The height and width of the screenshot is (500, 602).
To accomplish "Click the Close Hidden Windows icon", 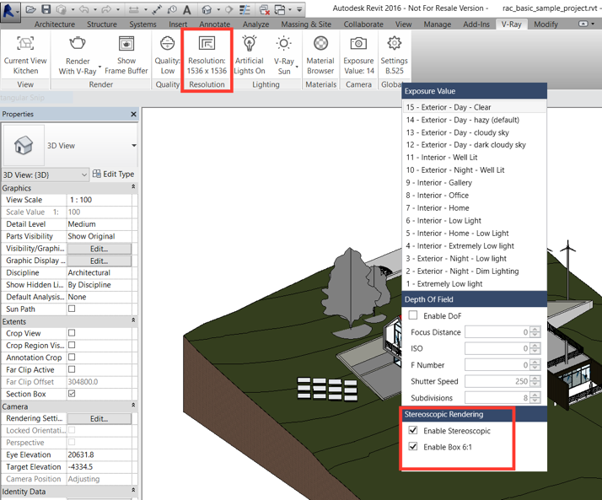I will (x=265, y=9).
